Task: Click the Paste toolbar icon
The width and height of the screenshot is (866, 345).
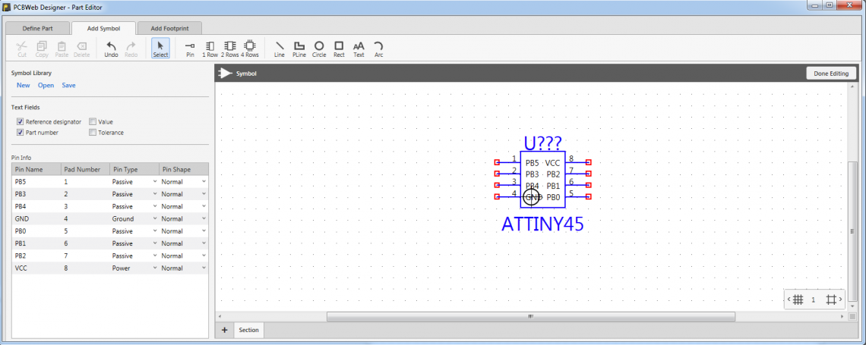Action: coord(62,49)
